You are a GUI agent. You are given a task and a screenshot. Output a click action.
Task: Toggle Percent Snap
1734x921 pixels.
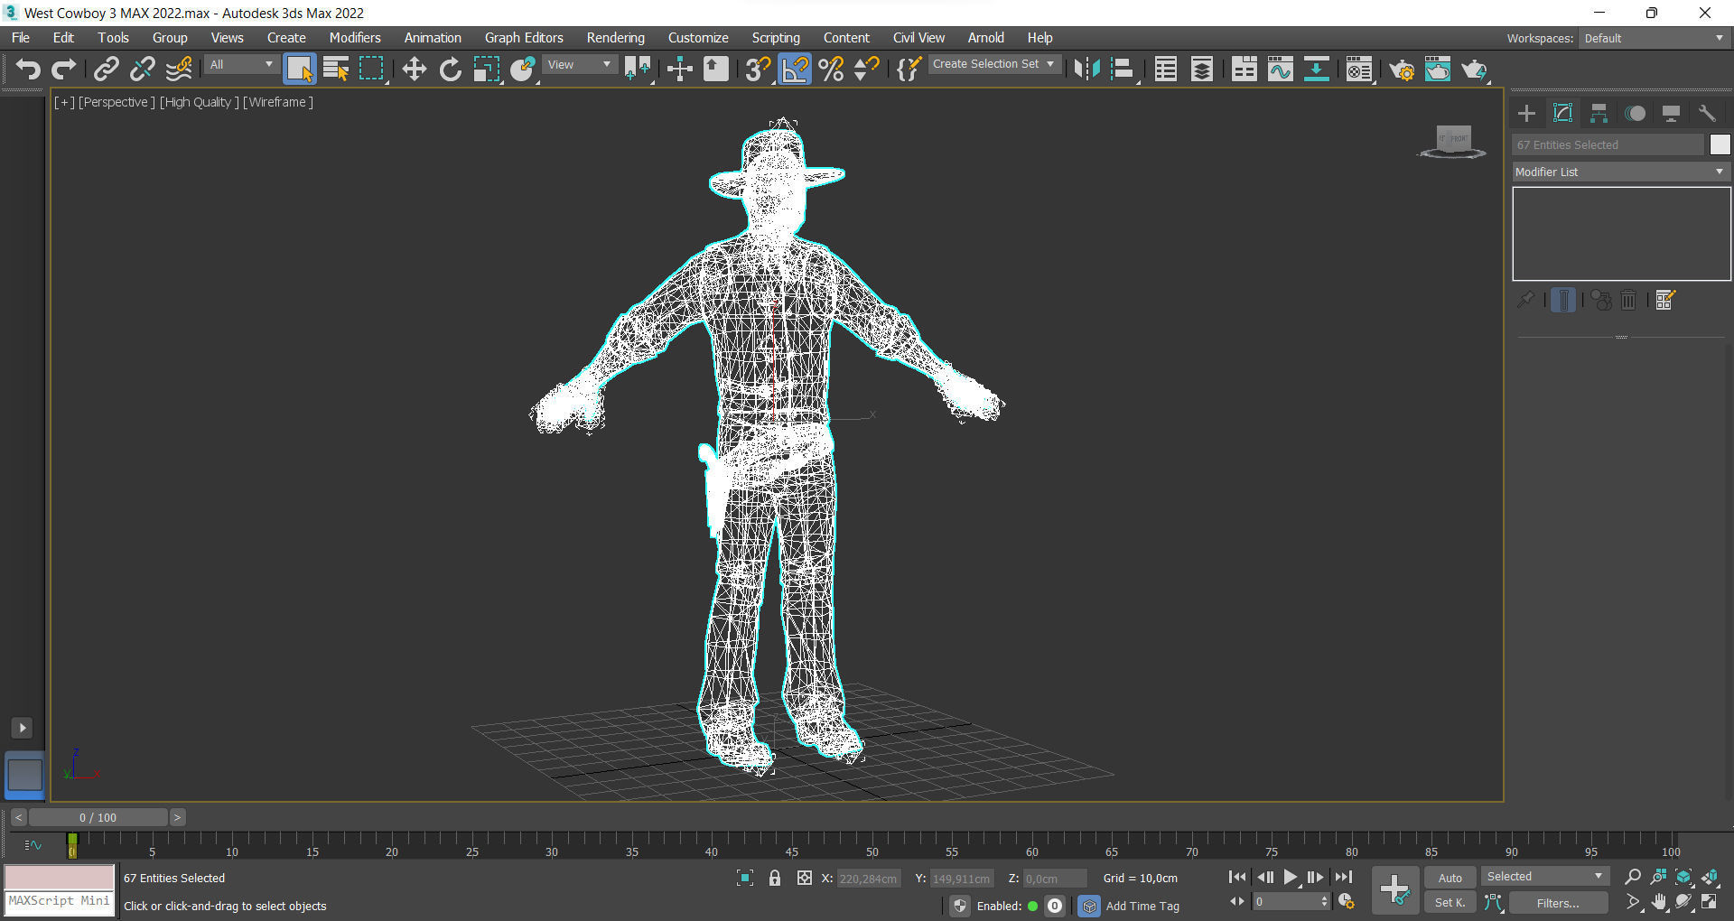pos(831,69)
